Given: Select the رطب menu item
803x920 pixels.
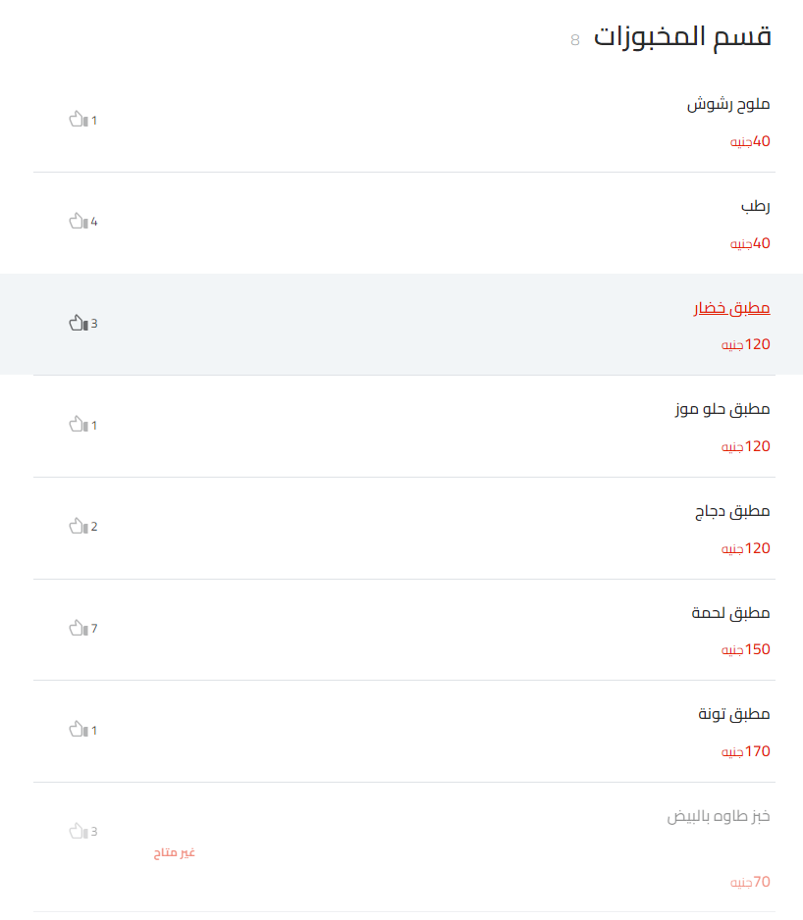Looking at the screenshot, I should (755, 206).
